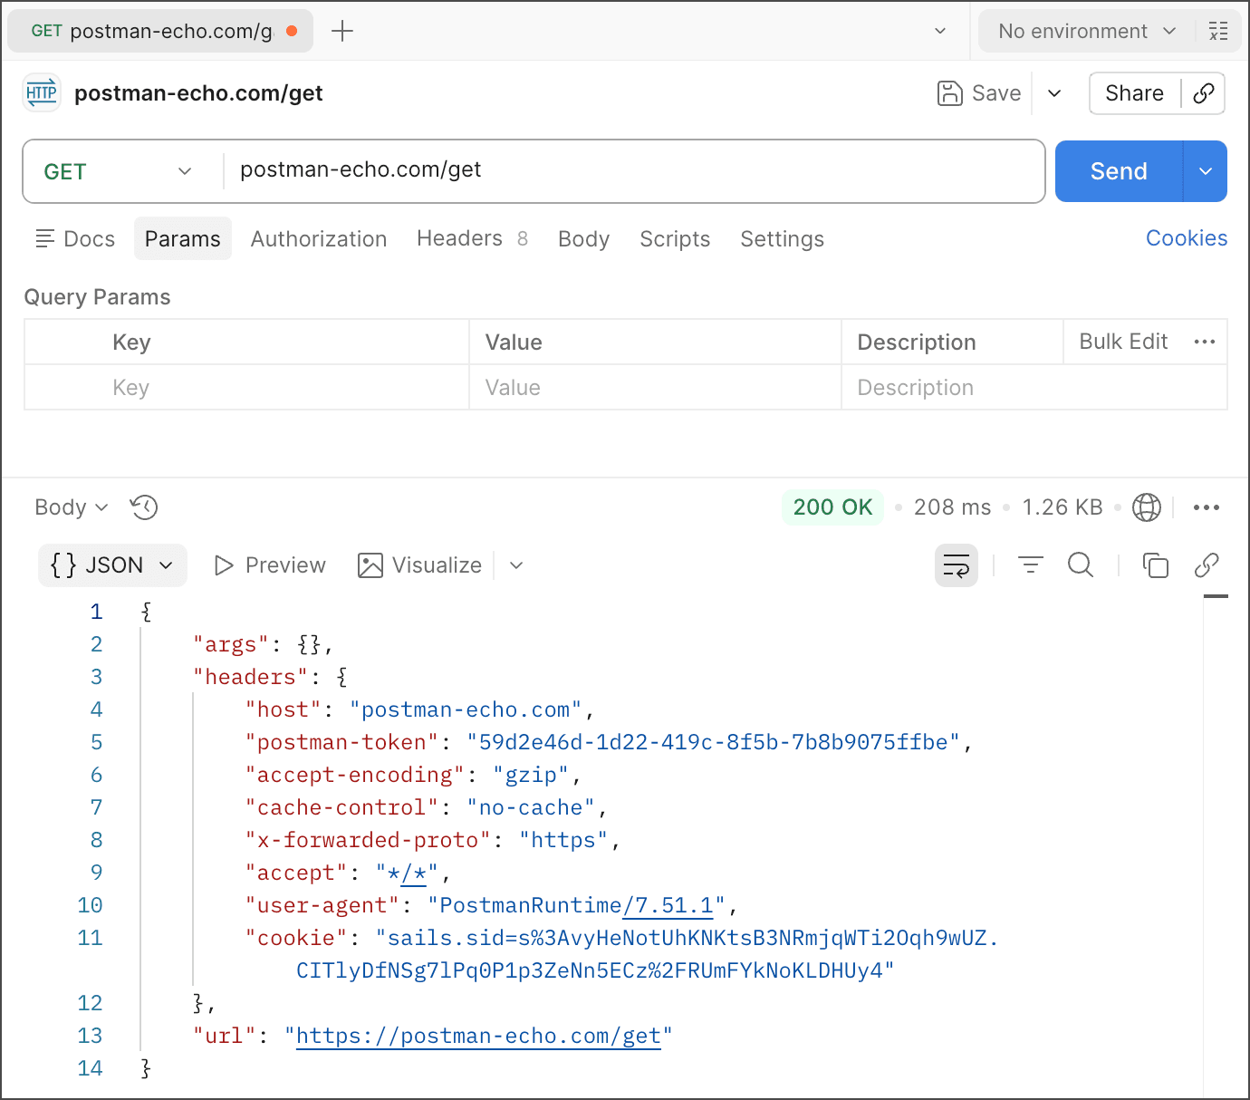Image resolution: width=1250 pixels, height=1100 pixels.
Task: Expand the Send button options
Action: (1206, 171)
